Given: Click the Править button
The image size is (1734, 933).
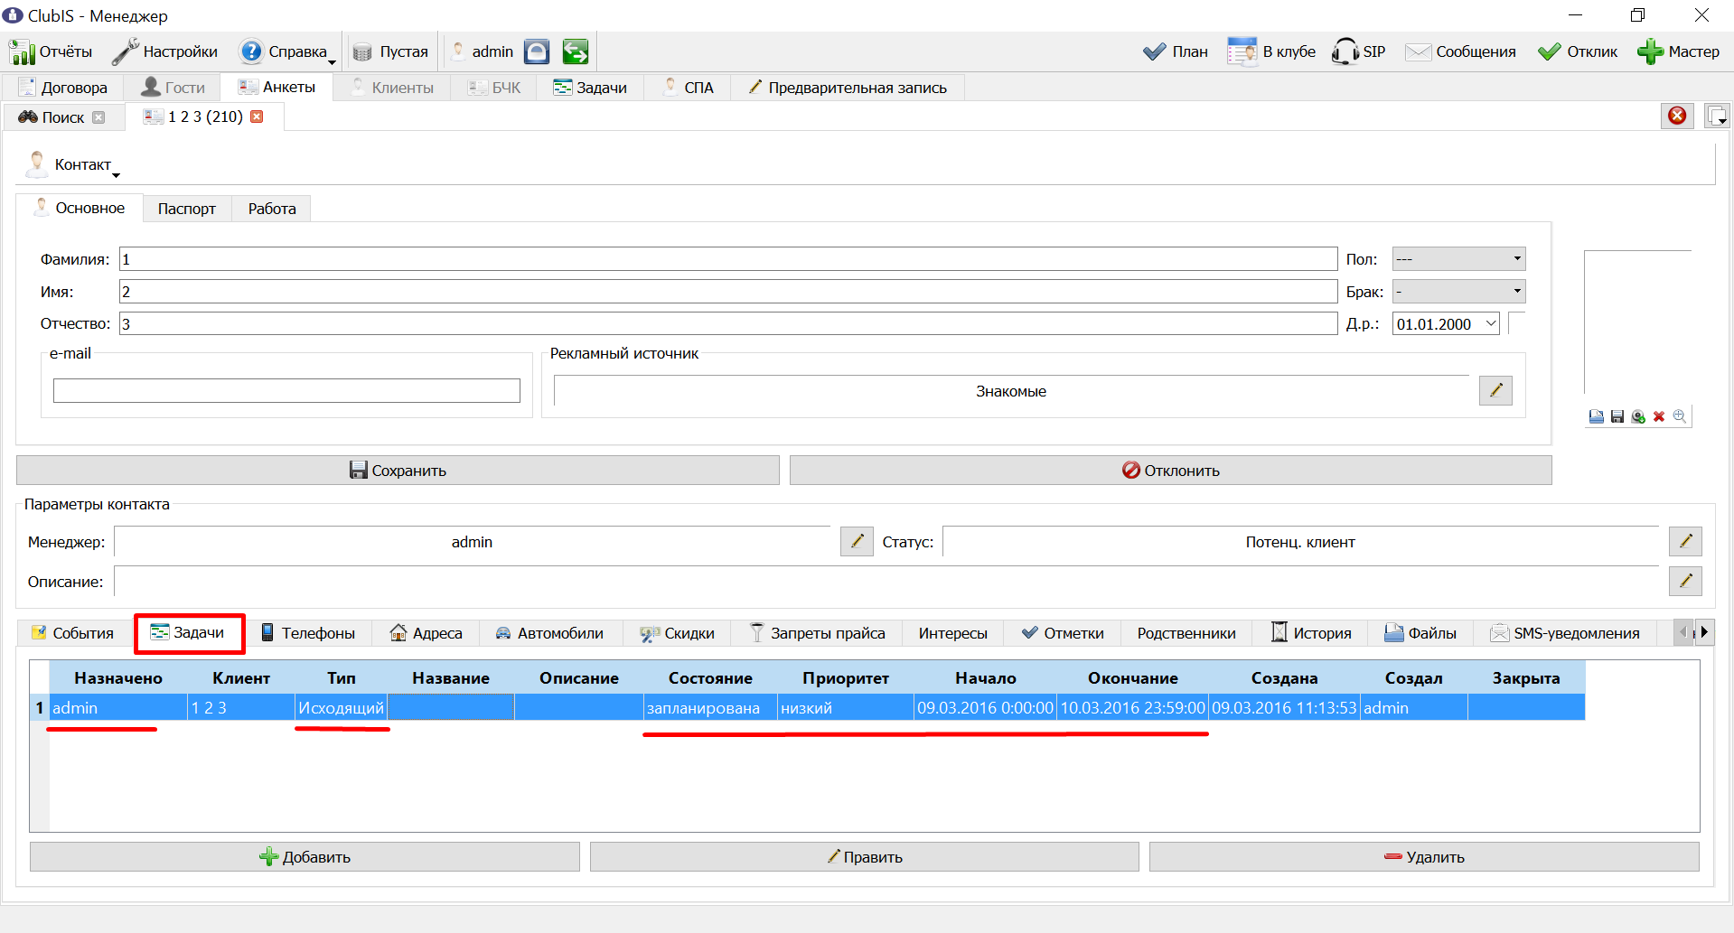Looking at the screenshot, I should tap(865, 857).
